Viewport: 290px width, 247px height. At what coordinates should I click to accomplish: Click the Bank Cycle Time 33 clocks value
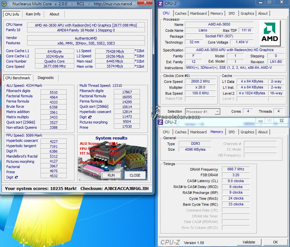click(236, 204)
